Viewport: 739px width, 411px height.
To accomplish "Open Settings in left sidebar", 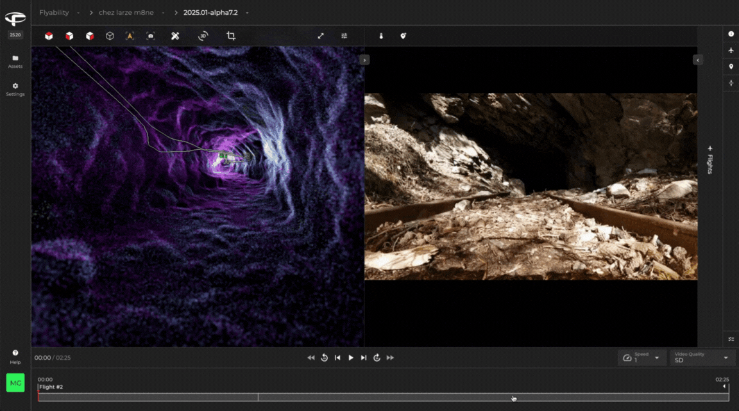I will coord(15,89).
